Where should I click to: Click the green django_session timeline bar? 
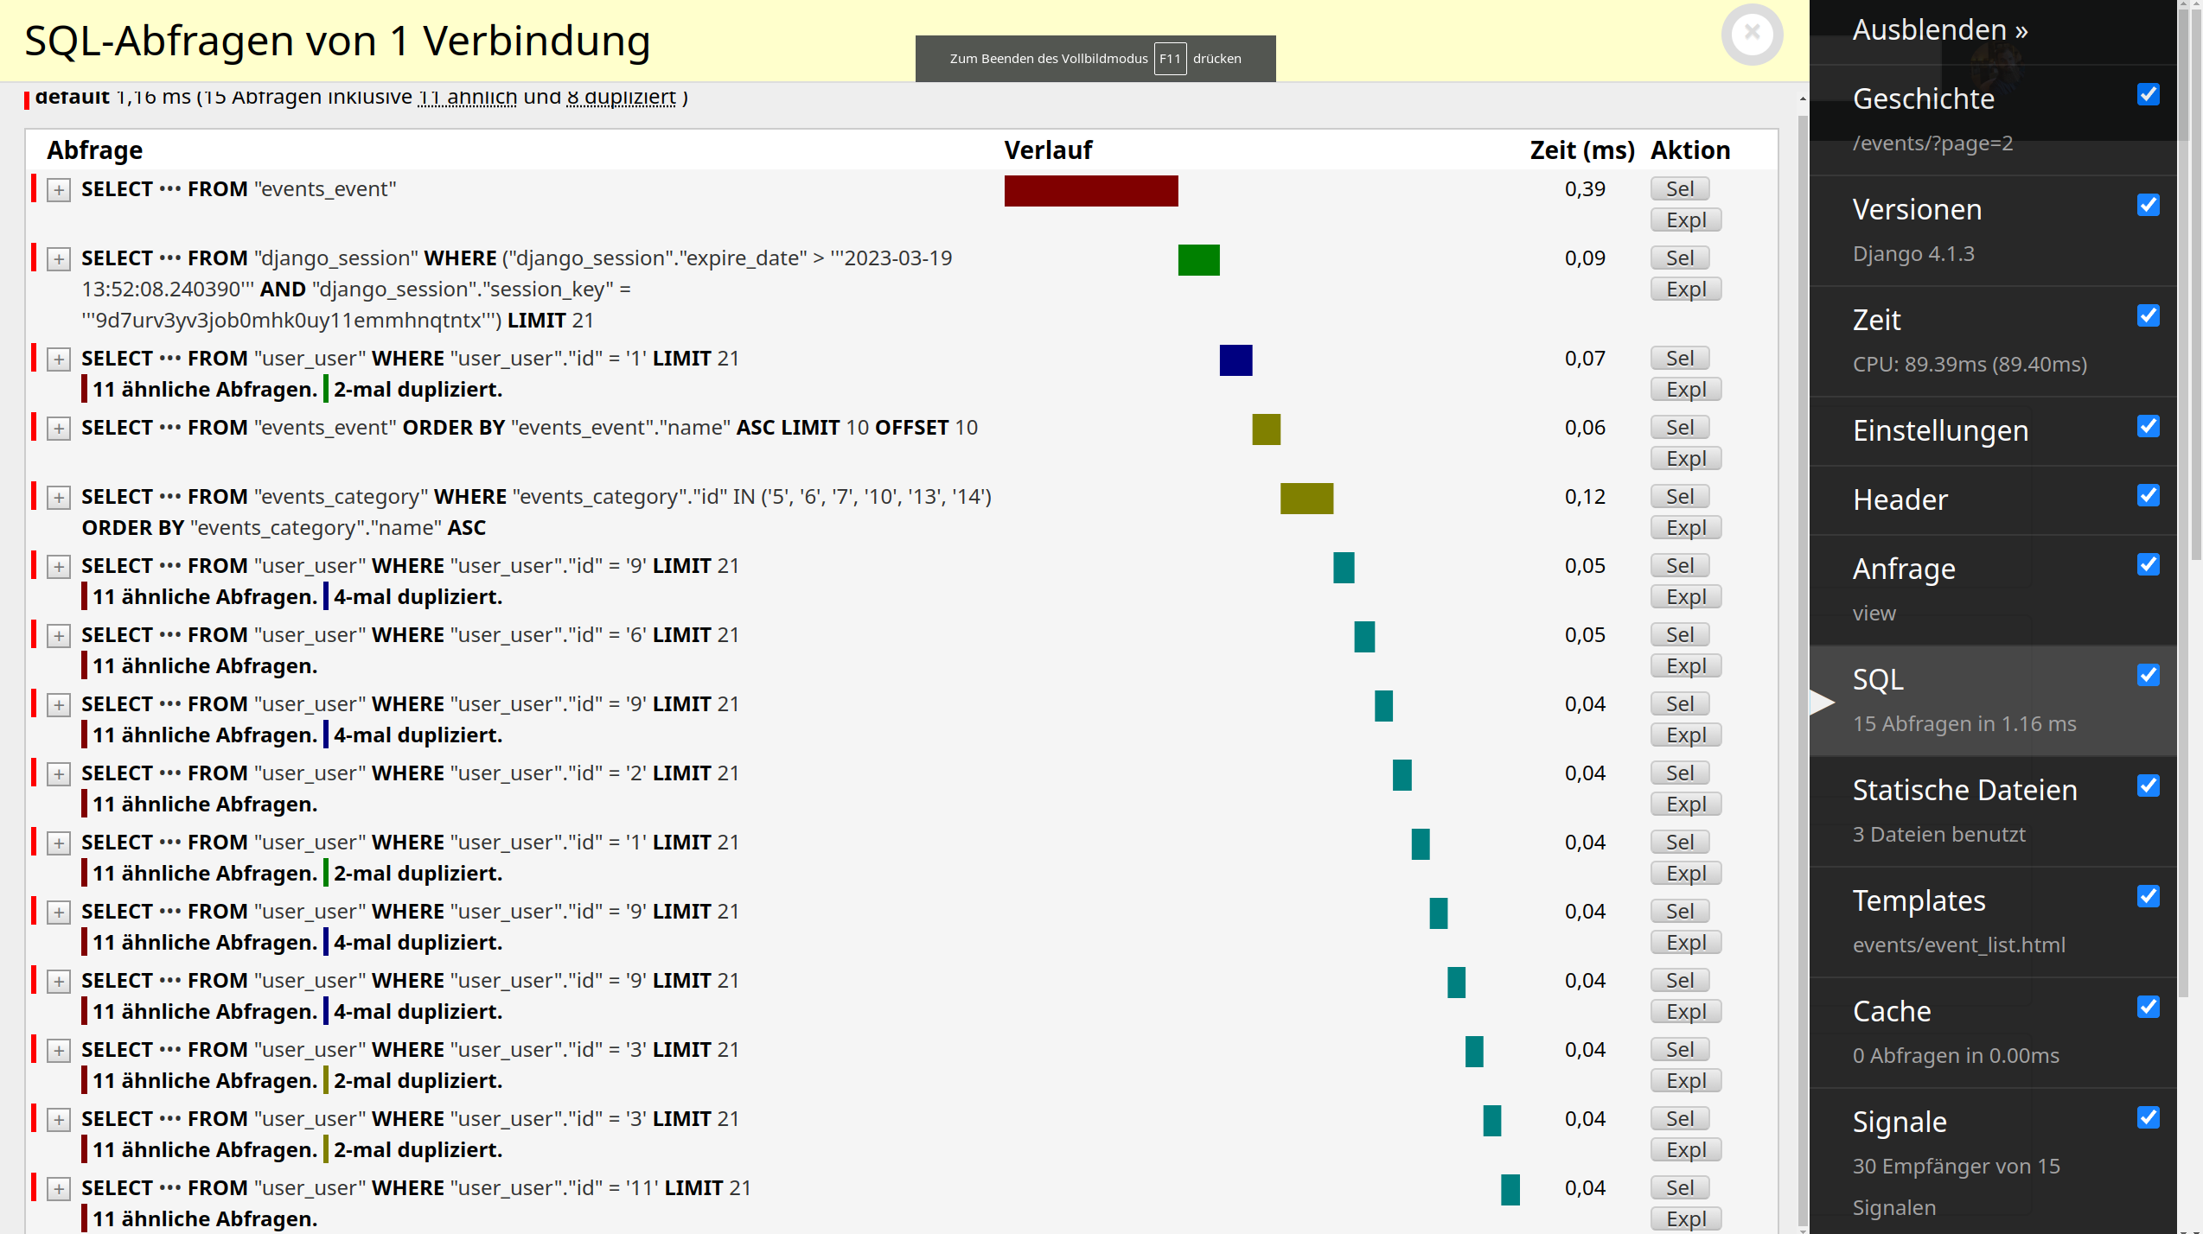pyautogui.click(x=1198, y=260)
